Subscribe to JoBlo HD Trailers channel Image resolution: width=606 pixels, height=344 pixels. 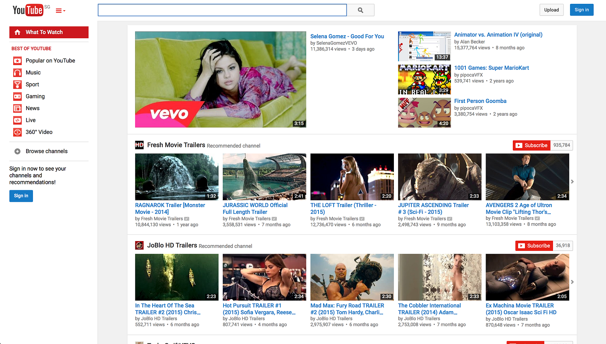click(534, 246)
